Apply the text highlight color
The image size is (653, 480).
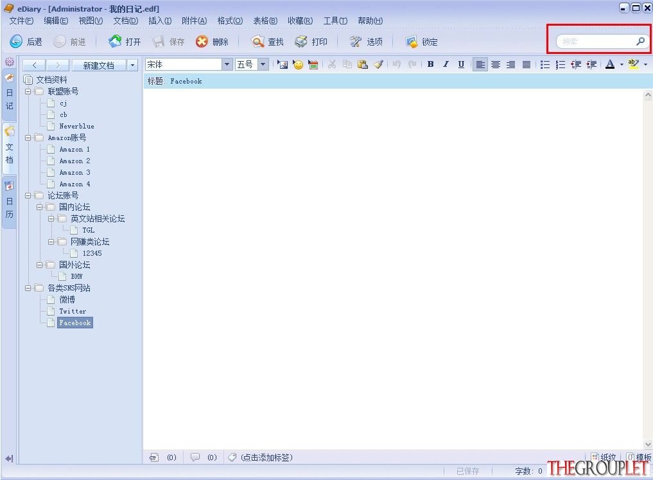click(x=634, y=64)
